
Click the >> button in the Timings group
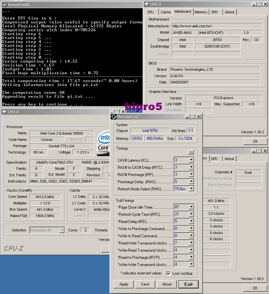pyautogui.click(x=191, y=152)
